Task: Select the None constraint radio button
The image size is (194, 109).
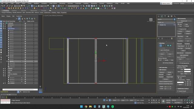Action: point(178,24)
